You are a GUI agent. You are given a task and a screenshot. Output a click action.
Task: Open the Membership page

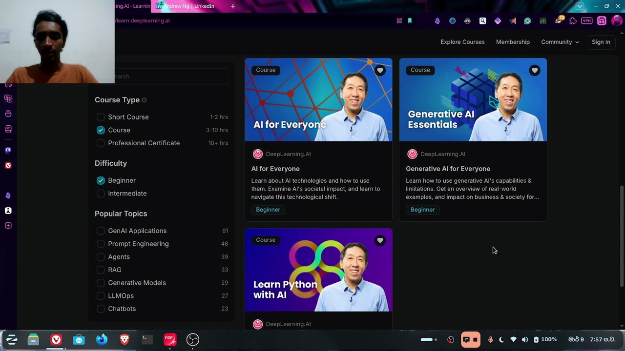coord(513,42)
